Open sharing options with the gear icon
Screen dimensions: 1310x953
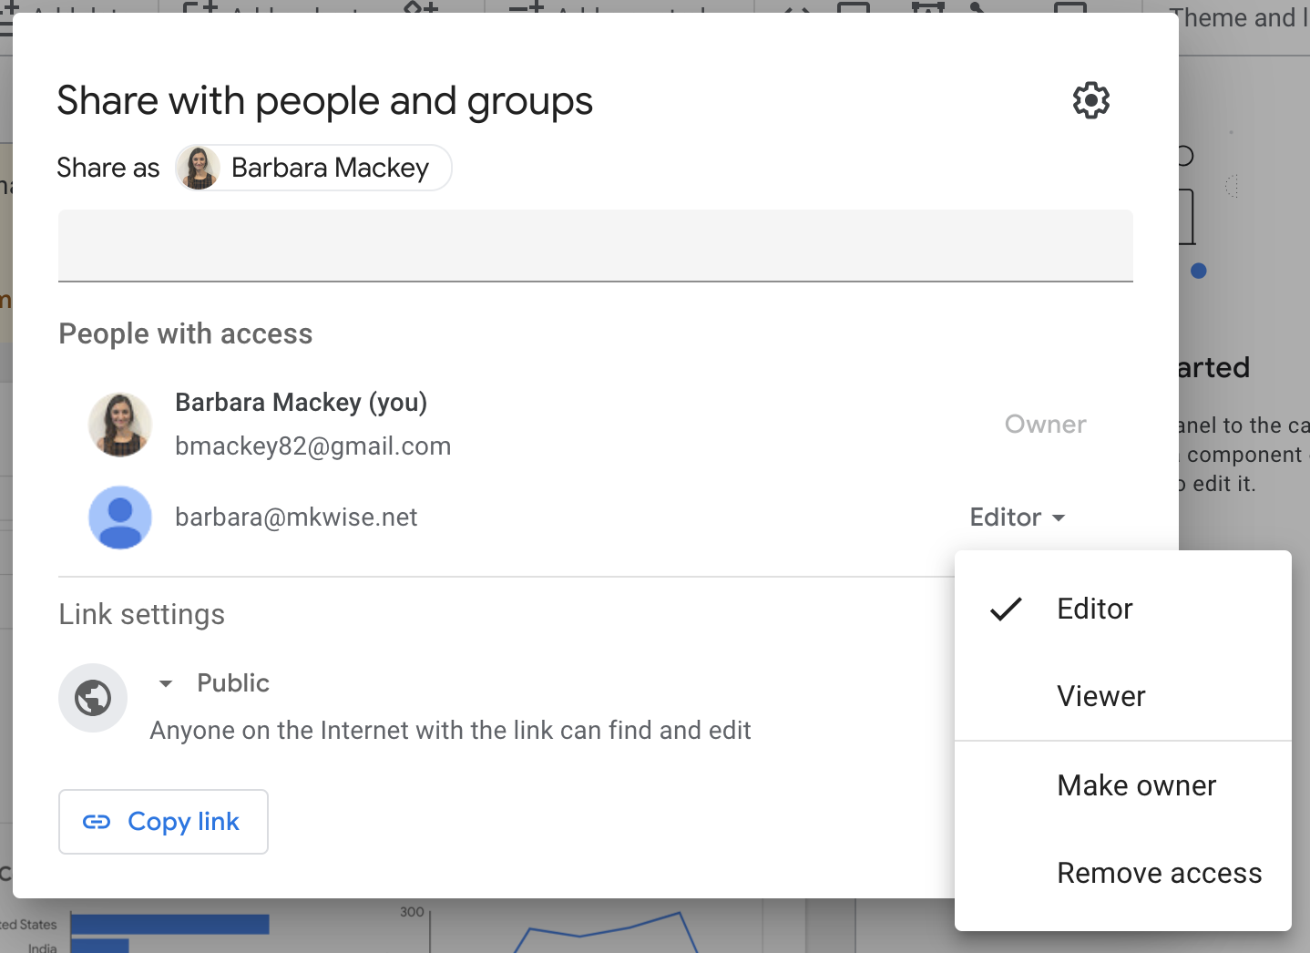coord(1090,100)
